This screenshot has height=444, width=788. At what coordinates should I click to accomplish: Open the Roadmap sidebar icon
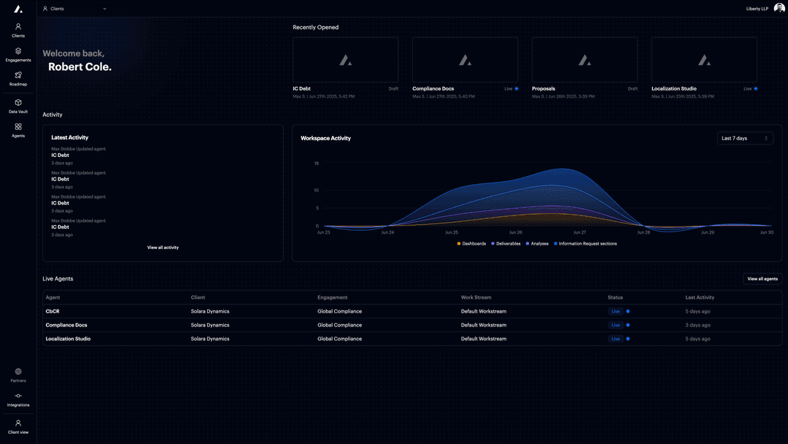pos(18,75)
